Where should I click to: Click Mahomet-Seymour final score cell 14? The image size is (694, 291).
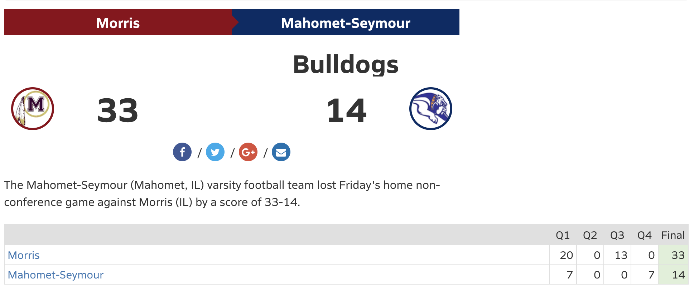(x=673, y=275)
